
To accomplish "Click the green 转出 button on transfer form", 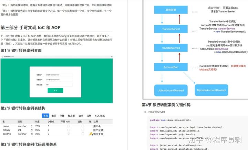I will [x=55, y=90].
